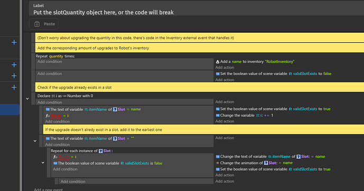This screenshot has width=364, height=191.
Task: Click the animation icon beside 'Change the animation of Slot'
Action: 218,163
